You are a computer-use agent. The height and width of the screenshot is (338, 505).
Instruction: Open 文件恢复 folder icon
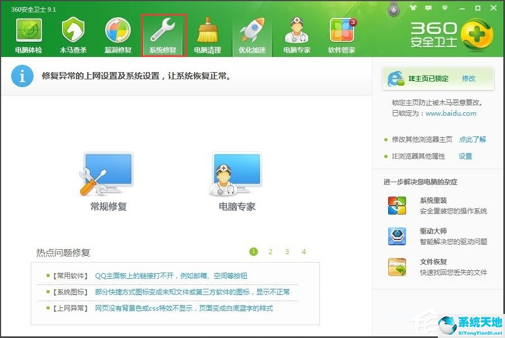click(x=397, y=267)
